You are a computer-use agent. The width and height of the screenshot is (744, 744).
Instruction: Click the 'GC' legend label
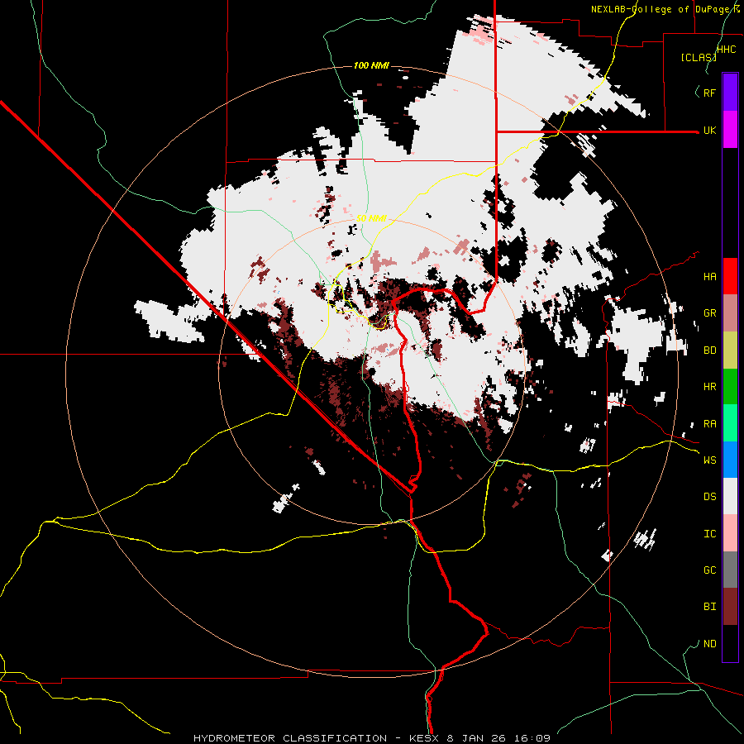709,570
